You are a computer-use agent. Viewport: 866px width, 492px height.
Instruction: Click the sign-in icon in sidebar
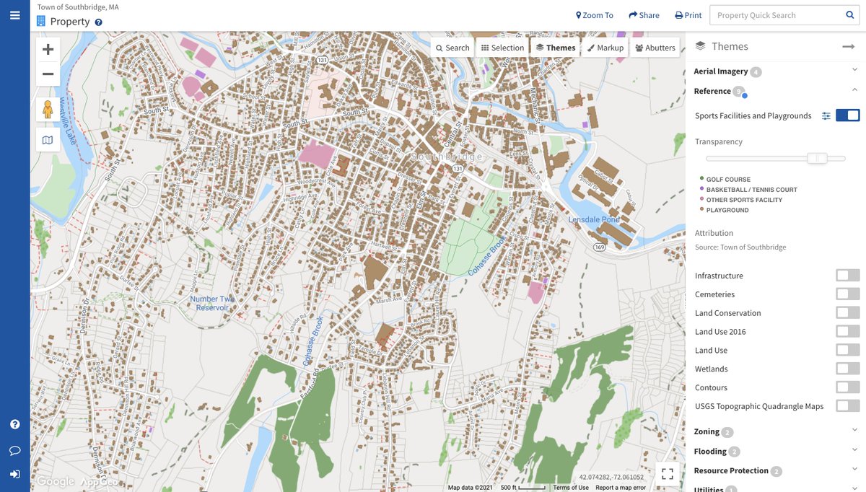click(15, 474)
